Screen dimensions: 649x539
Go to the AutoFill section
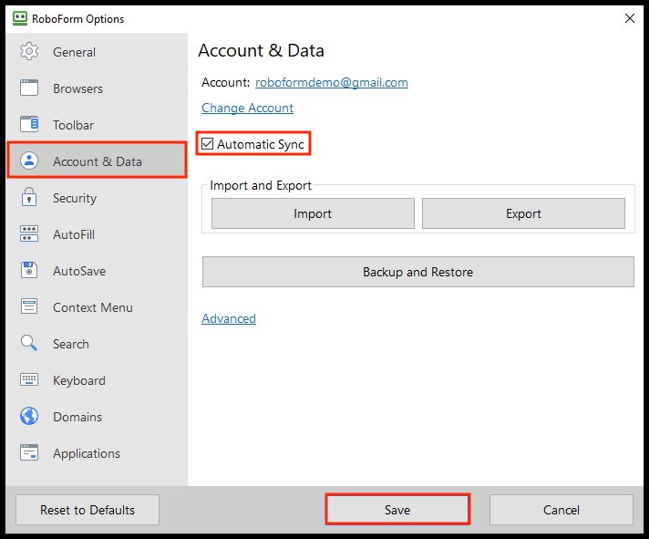click(x=97, y=233)
